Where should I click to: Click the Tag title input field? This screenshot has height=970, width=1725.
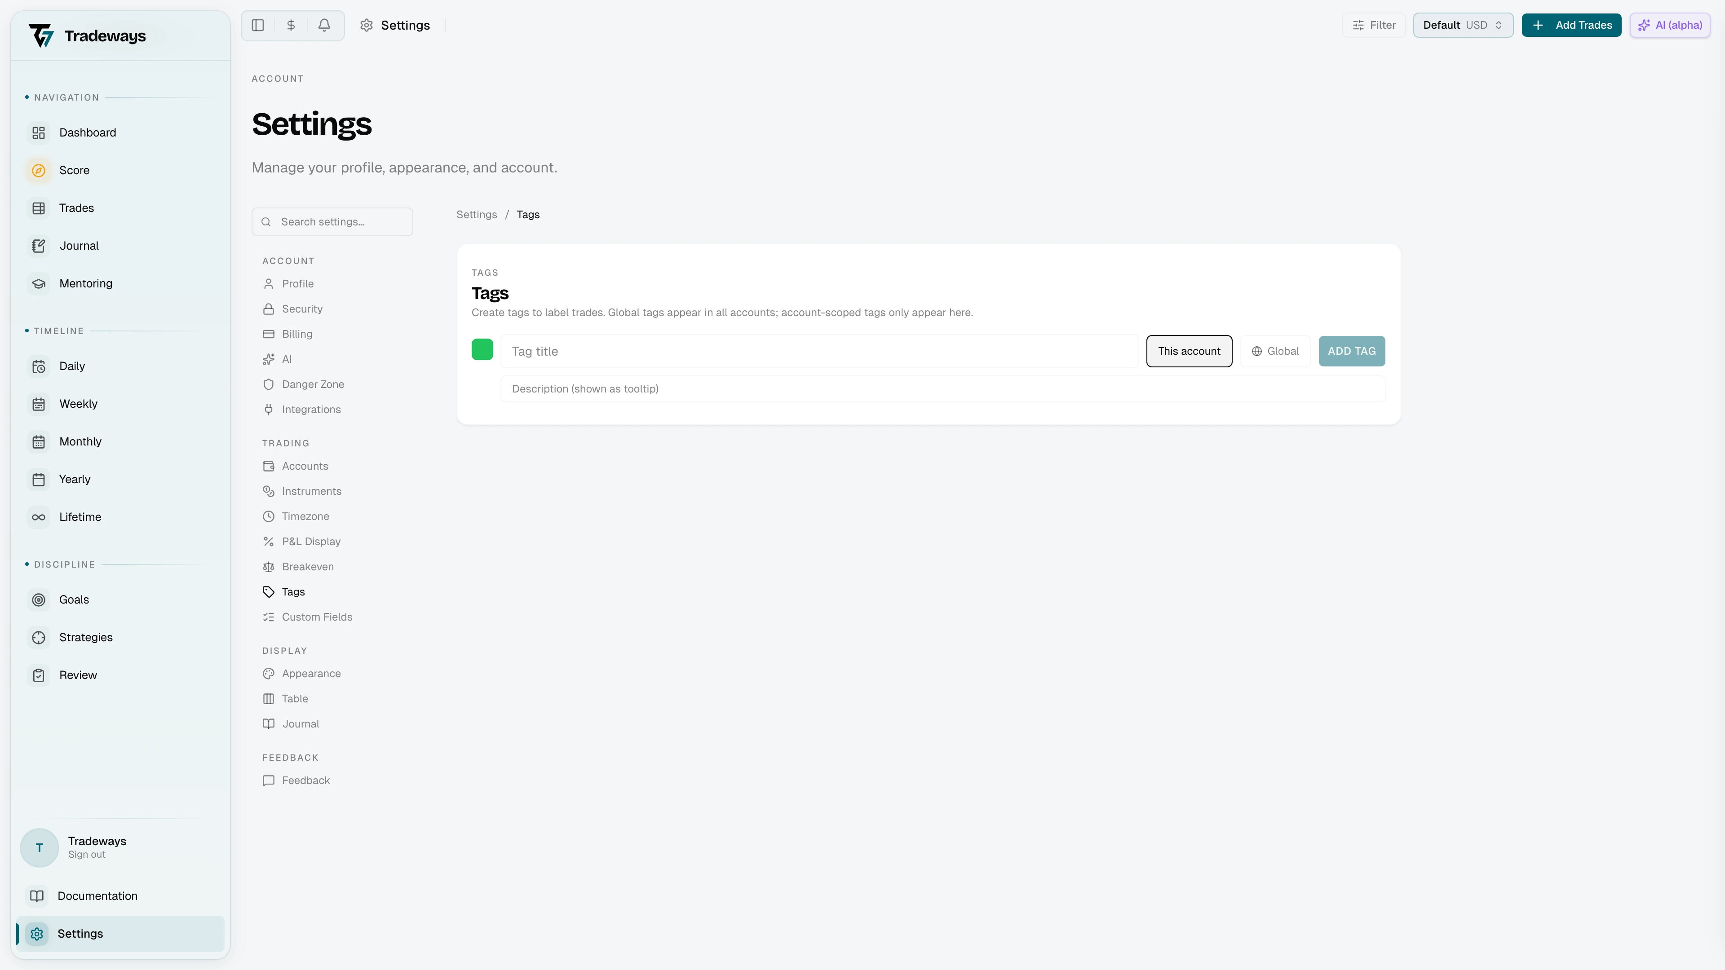tap(820, 352)
